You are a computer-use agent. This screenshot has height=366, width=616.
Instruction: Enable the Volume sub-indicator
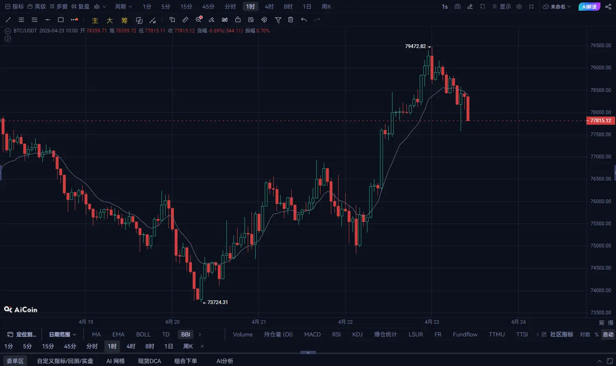click(x=243, y=334)
